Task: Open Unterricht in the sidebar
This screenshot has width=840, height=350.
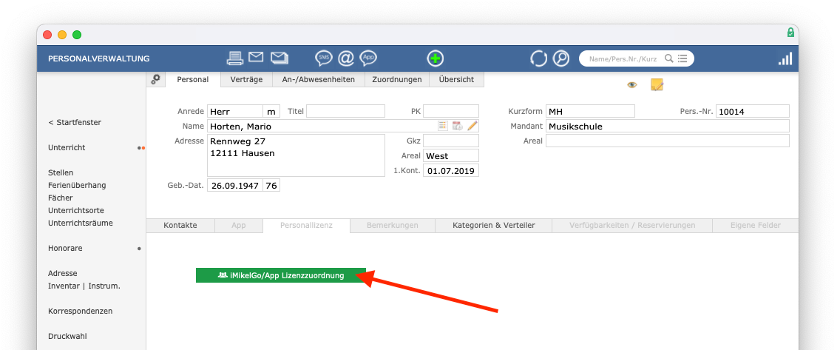Action: tap(67, 147)
